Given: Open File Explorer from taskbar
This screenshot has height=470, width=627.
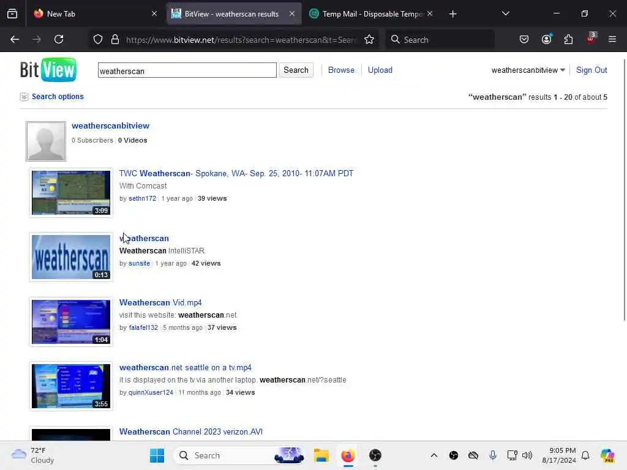Looking at the screenshot, I should coord(321,455).
